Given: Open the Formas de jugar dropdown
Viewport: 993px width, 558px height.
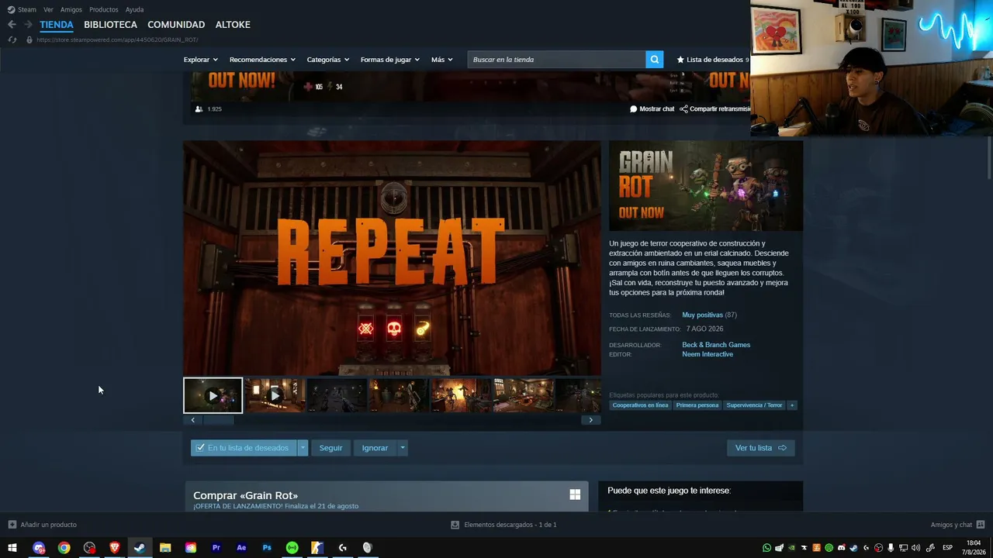Looking at the screenshot, I should click(x=390, y=60).
